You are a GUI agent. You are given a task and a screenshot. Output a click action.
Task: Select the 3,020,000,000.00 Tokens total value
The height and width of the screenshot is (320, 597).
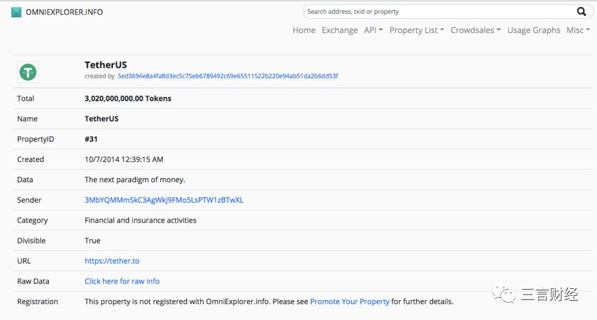click(128, 99)
